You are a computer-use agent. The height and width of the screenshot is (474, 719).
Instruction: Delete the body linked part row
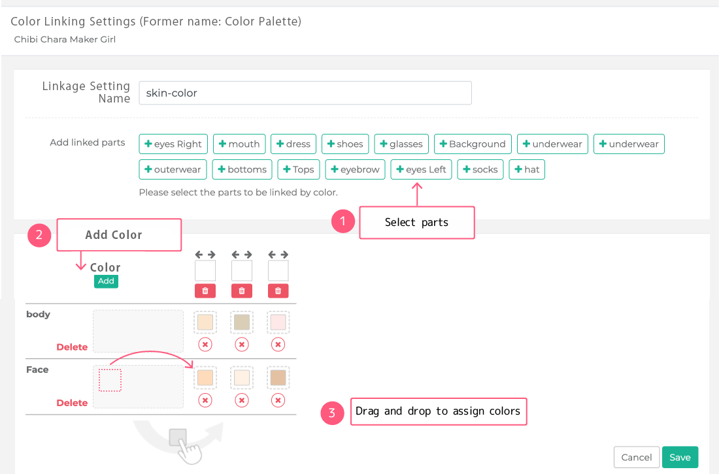click(72, 347)
